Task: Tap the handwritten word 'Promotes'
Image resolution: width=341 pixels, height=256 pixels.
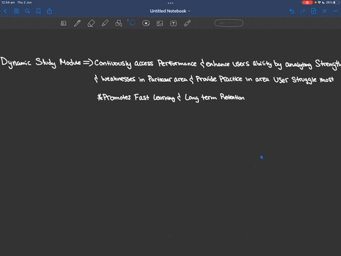Action: 116,97
